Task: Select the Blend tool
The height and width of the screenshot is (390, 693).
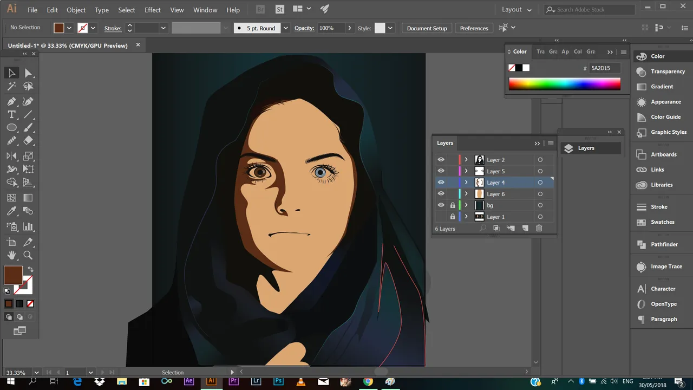Action: (x=28, y=211)
